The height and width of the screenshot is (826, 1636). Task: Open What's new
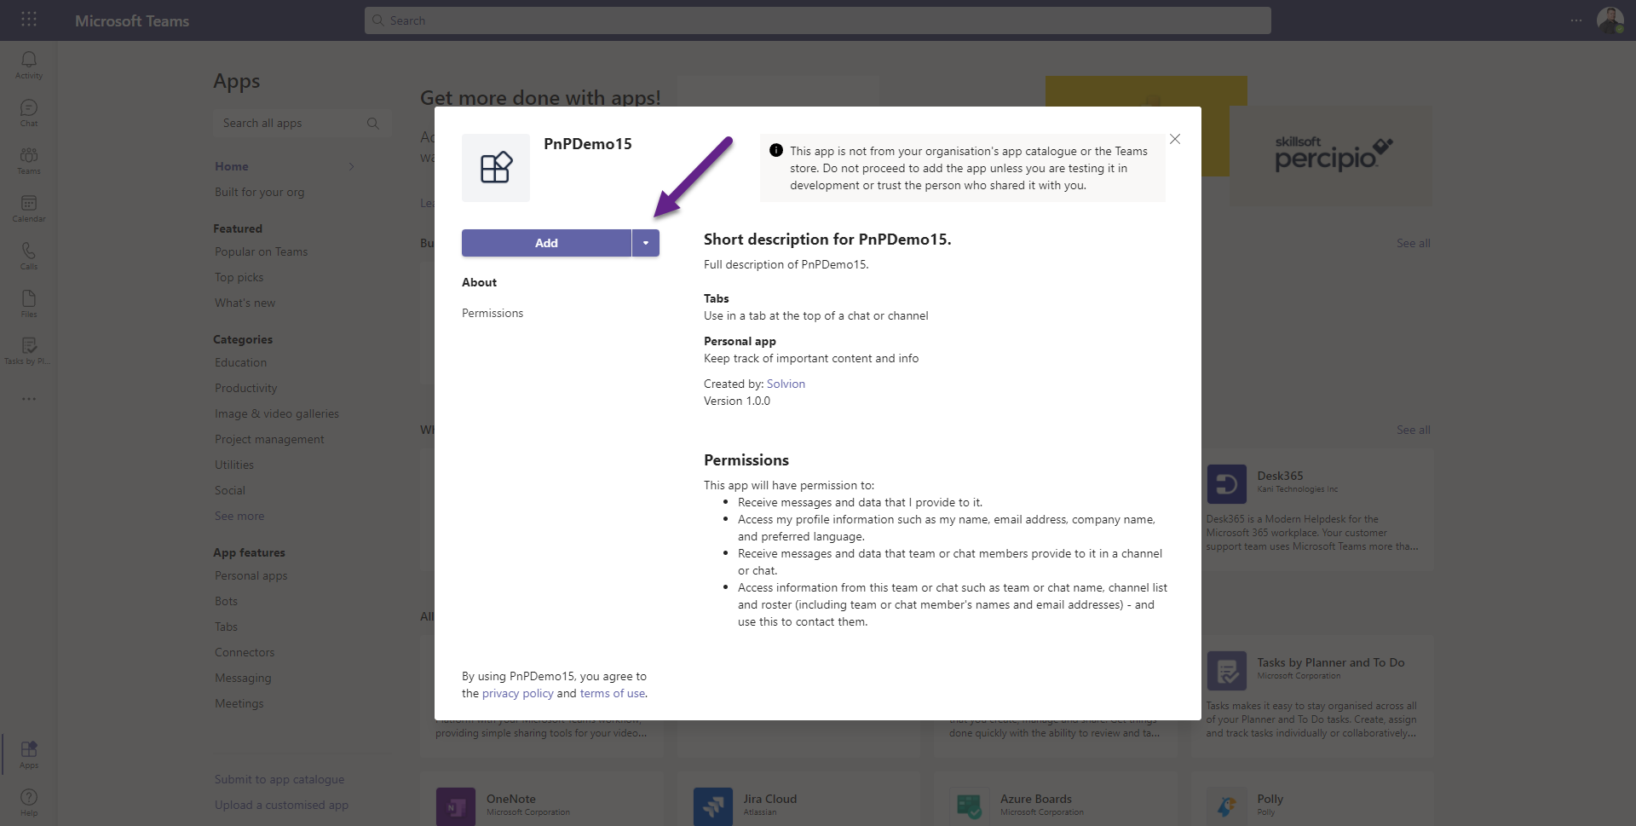tap(245, 303)
